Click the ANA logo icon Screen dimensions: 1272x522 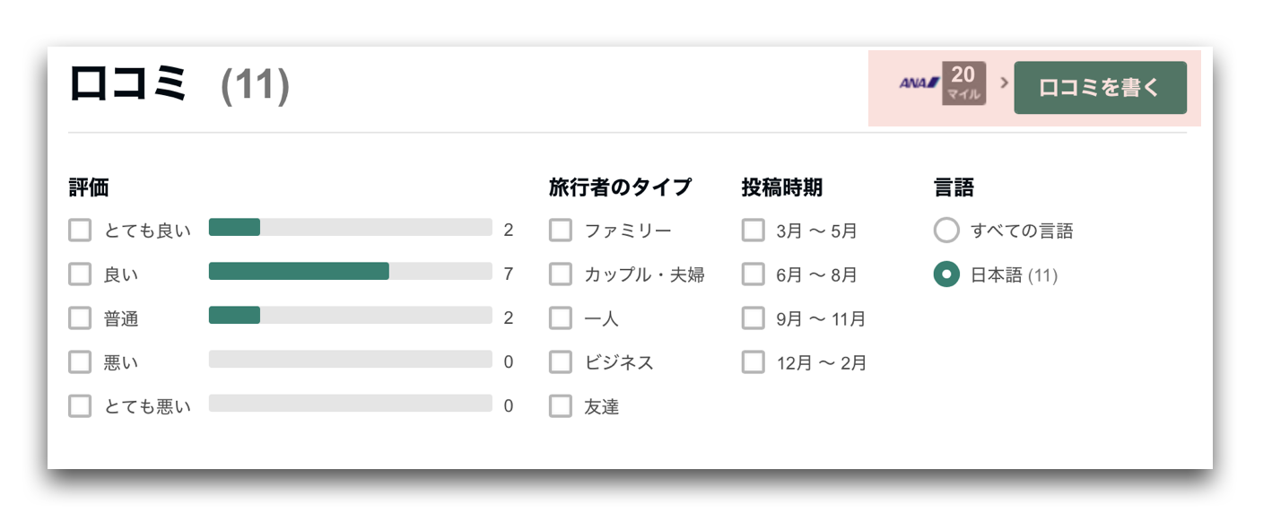pos(919,83)
